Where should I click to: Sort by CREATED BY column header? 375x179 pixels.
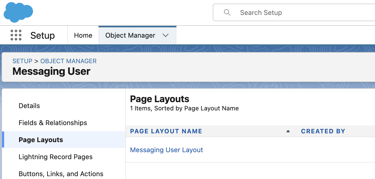[323, 131]
